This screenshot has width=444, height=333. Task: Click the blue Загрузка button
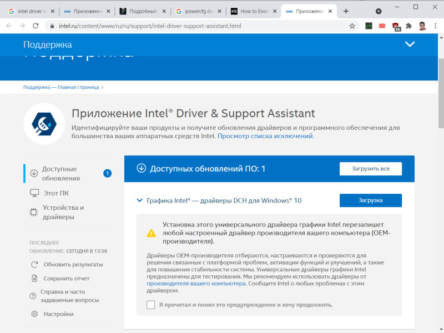pos(371,200)
